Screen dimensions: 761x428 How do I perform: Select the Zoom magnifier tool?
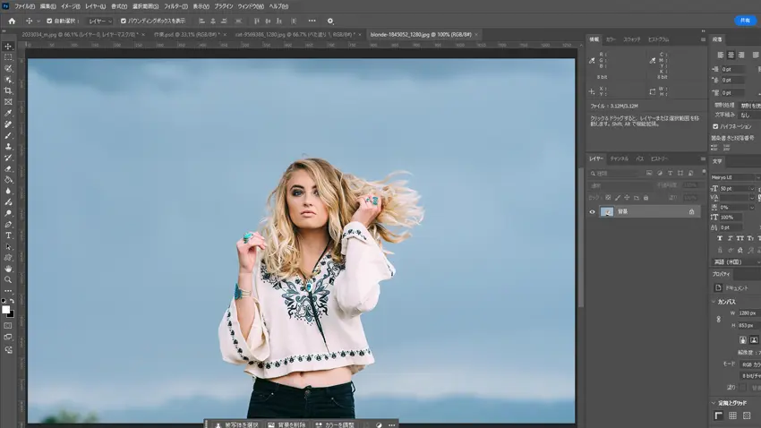click(8, 279)
